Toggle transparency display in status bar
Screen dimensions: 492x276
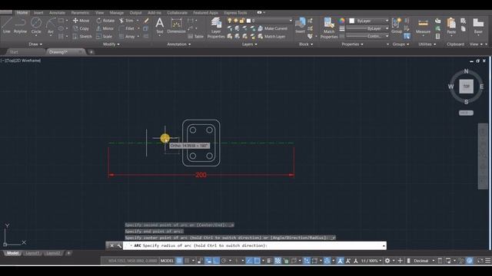tap(278, 261)
